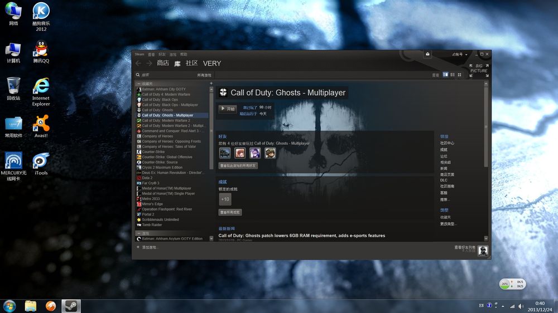Open 查看好友列表 friends list link
Image resolution: width=558 pixels, height=313 pixels.
[x=465, y=248]
